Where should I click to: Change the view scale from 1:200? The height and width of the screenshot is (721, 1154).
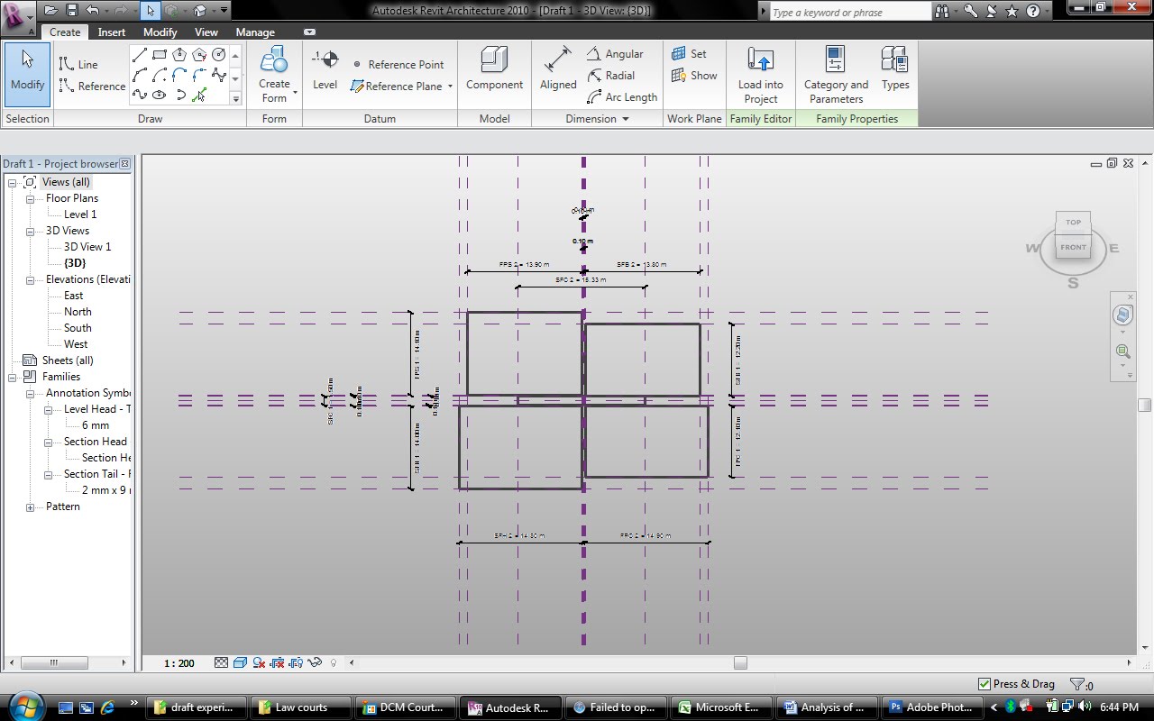pyautogui.click(x=179, y=662)
